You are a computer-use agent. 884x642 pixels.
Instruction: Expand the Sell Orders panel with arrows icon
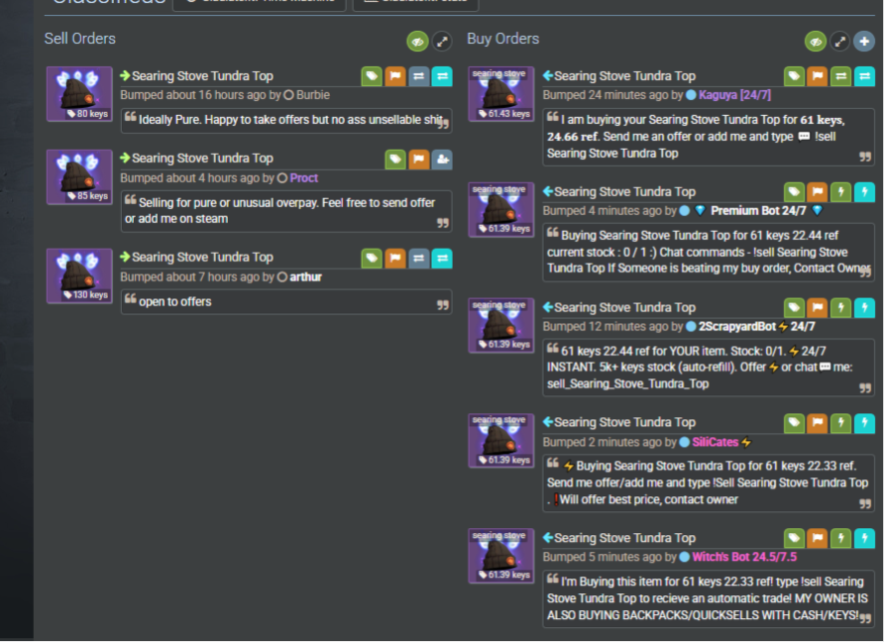(442, 42)
